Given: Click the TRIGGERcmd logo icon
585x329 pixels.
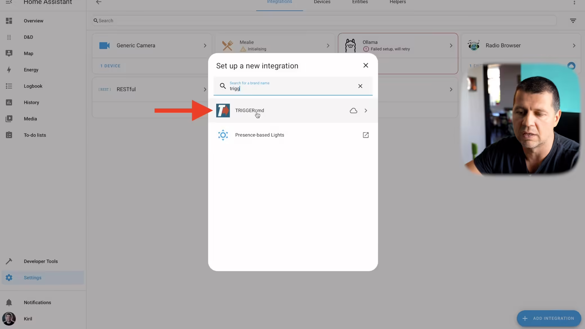Looking at the screenshot, I should 223,110.
